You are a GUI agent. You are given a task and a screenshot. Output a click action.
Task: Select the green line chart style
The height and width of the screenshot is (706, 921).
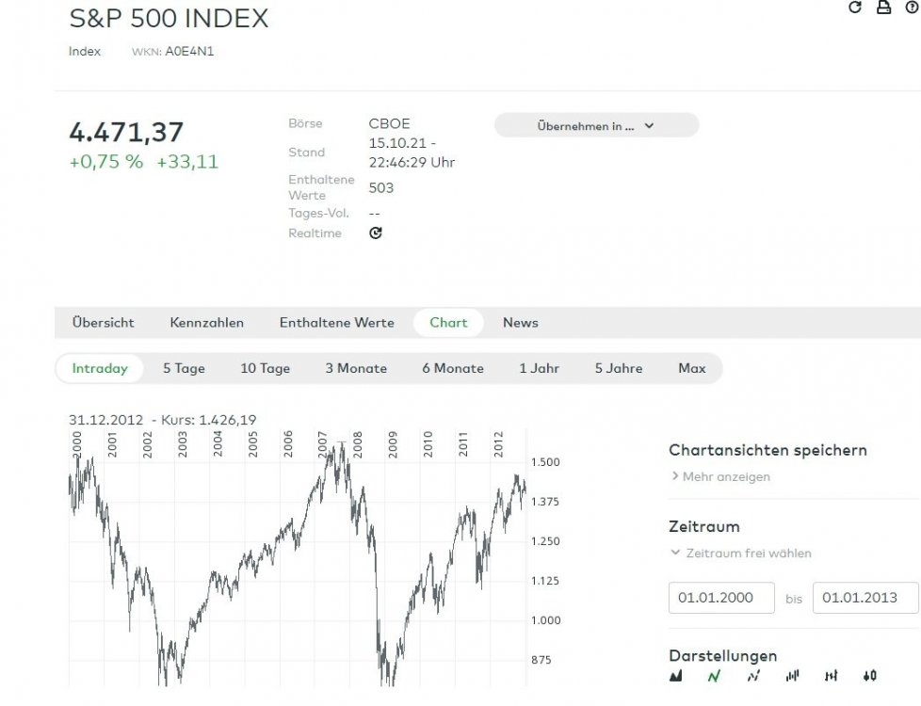click(714, 676)
